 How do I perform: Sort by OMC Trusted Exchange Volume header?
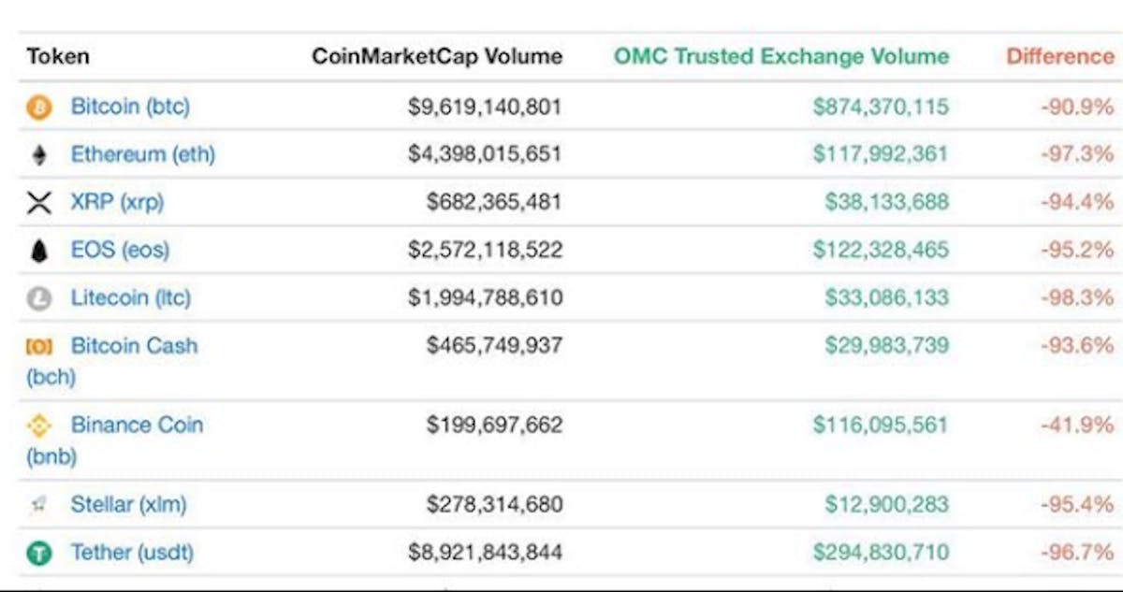pos(781,56)
